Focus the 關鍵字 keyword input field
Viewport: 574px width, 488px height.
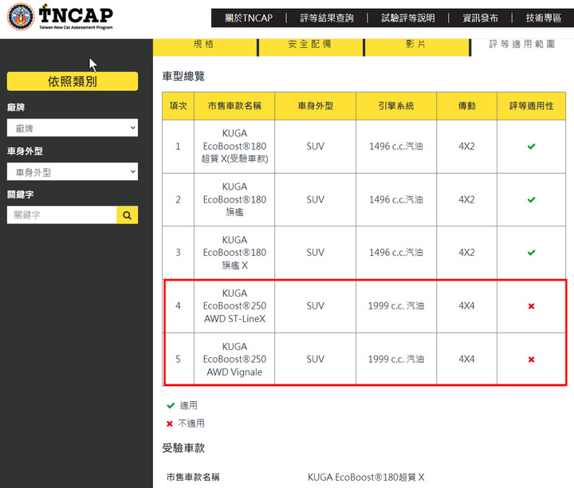(62, 215)
